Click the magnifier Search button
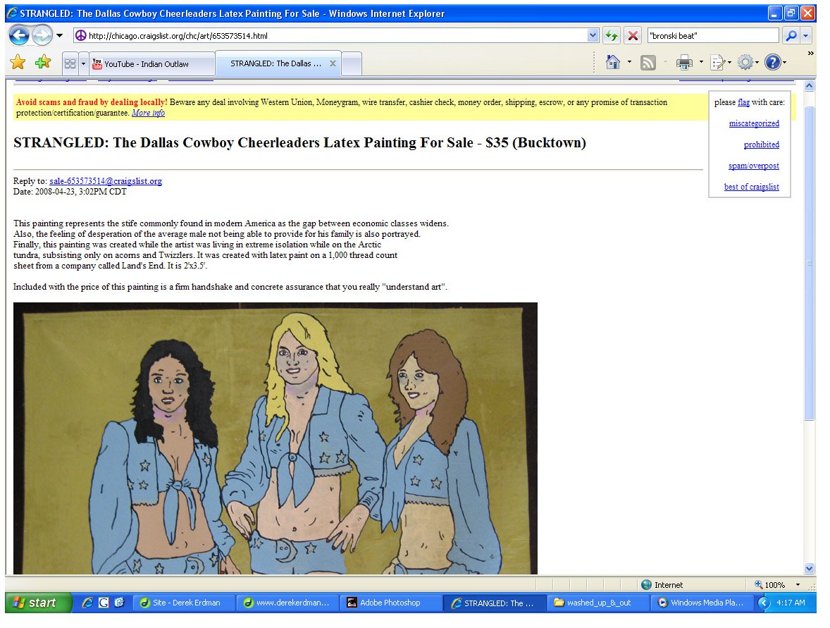This screenshot has height=628, width=830. [x=791, y=35]
